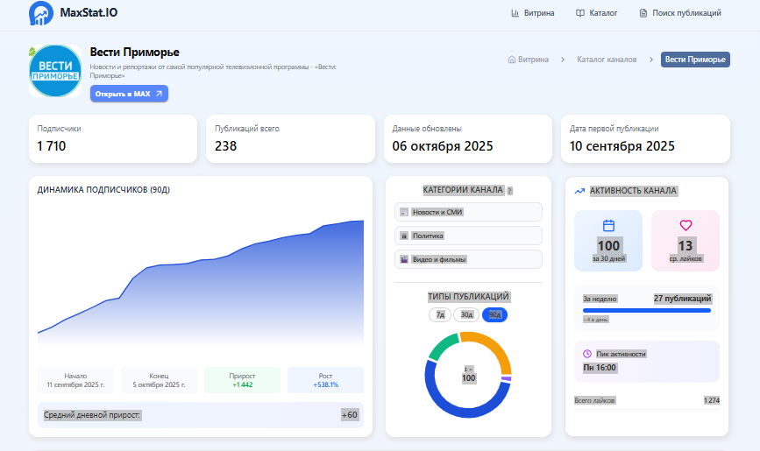
Task: Click the clock icon next to Пик активности
Action: click(x=587, y=354)
